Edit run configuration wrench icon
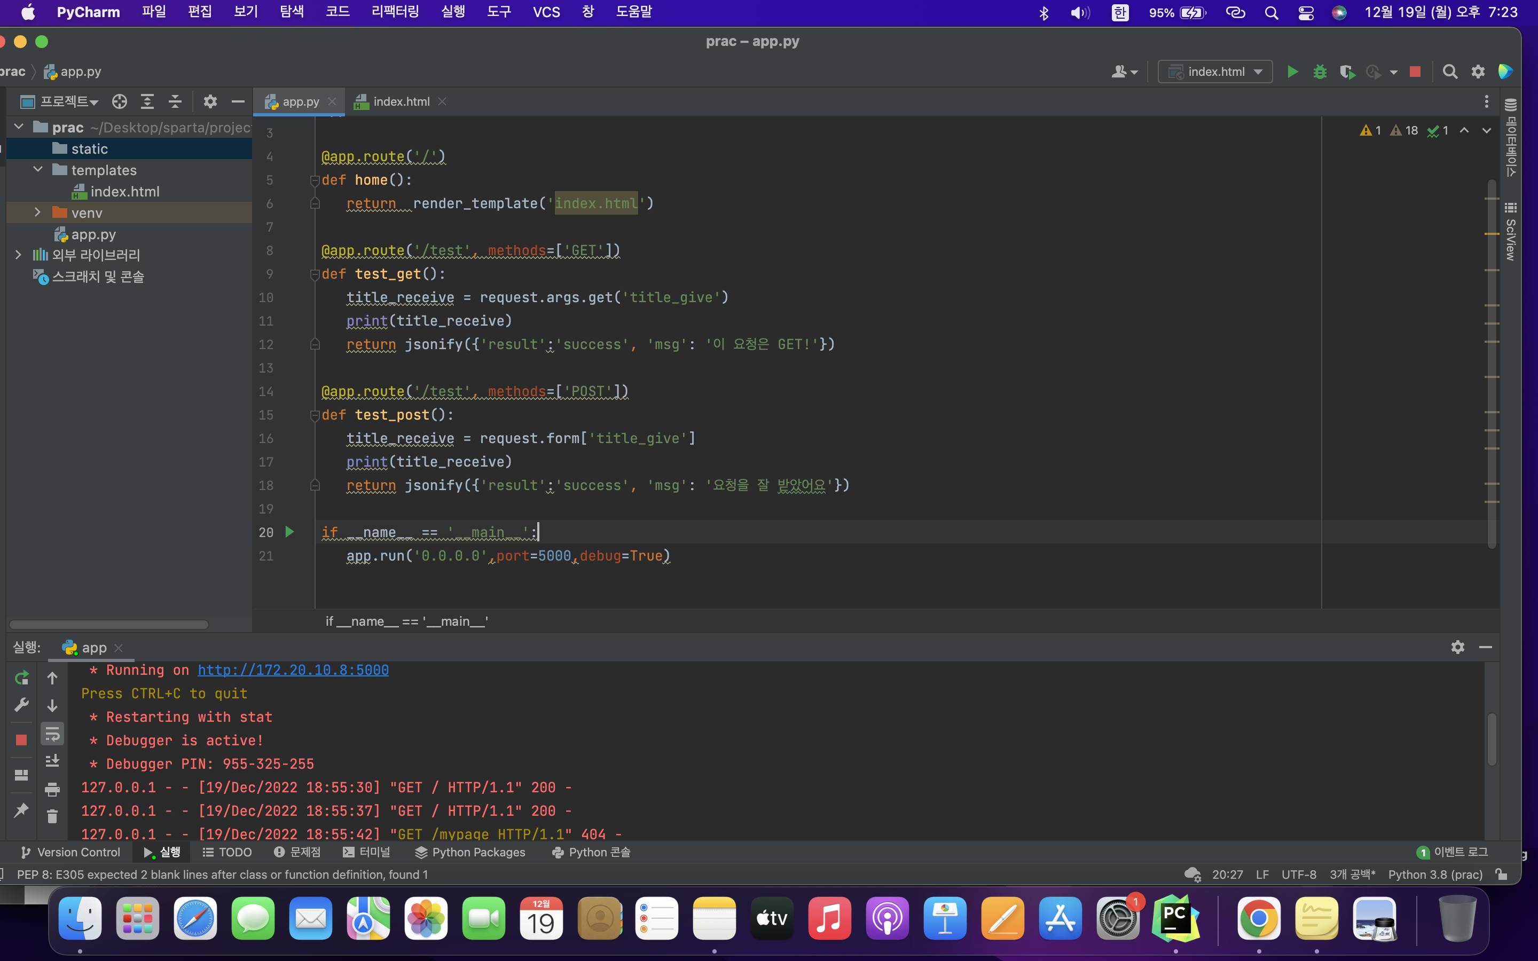The image size is (1538, 961). 21,704
